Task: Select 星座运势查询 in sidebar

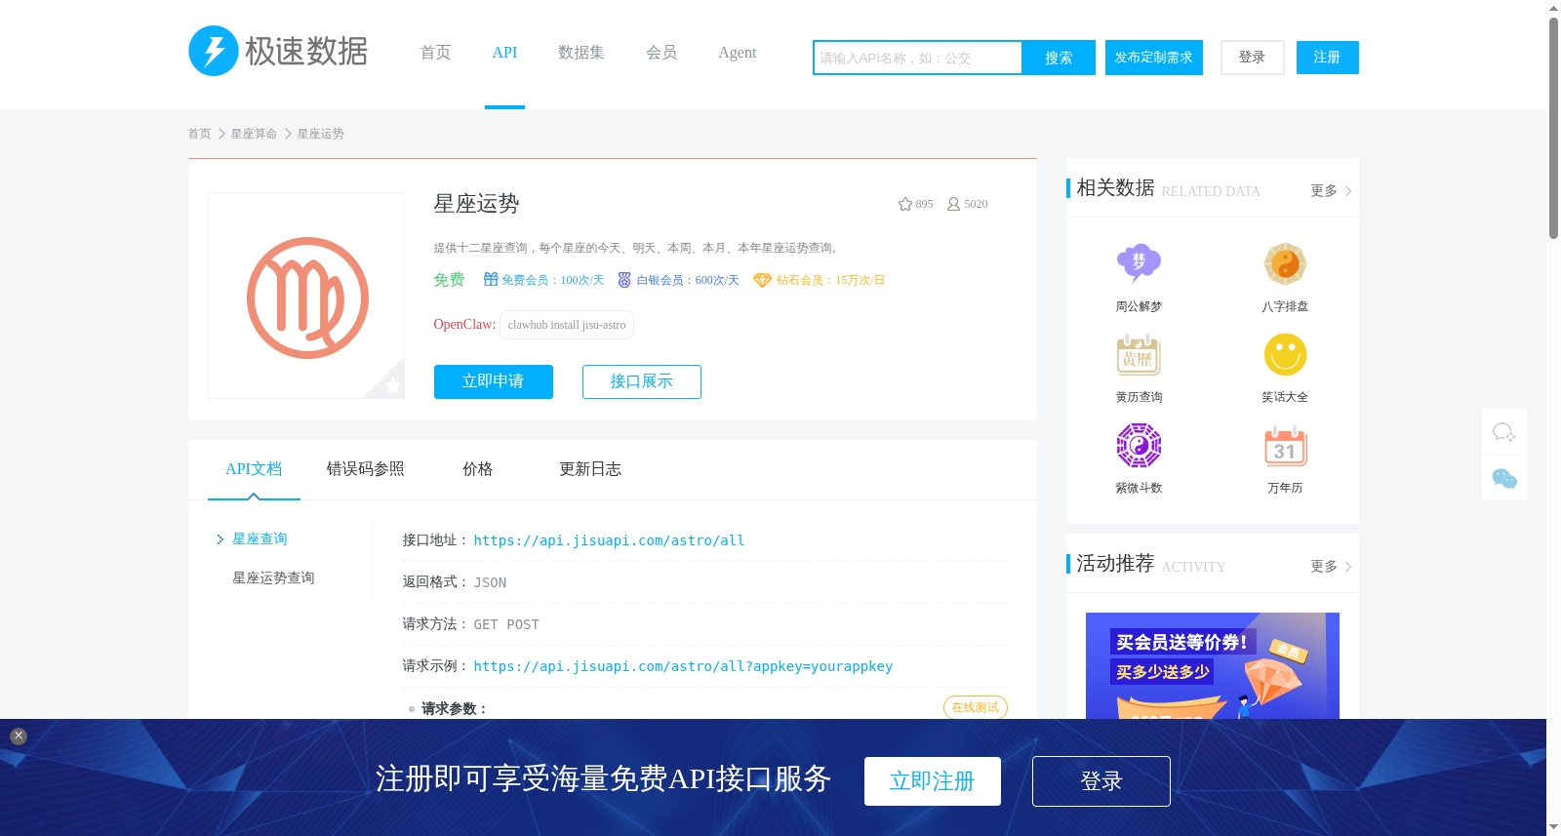Action: tap(273, 577)
